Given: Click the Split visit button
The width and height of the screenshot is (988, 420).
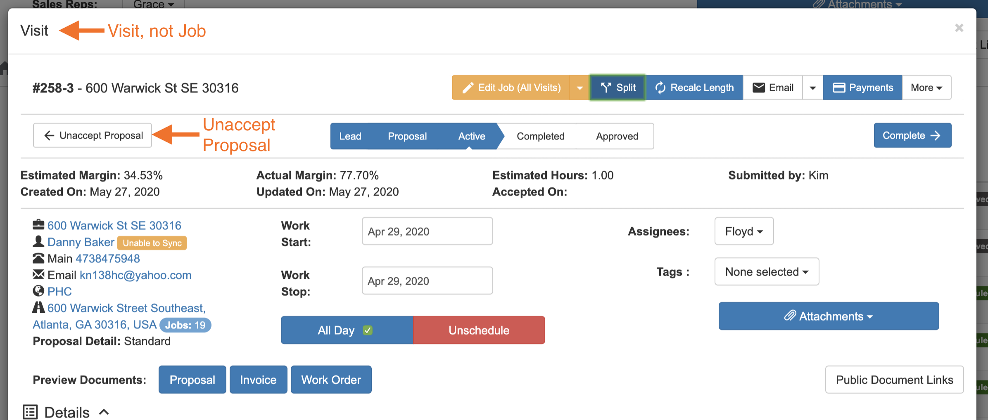Looking at the screenshot, I should coord(618,87).
